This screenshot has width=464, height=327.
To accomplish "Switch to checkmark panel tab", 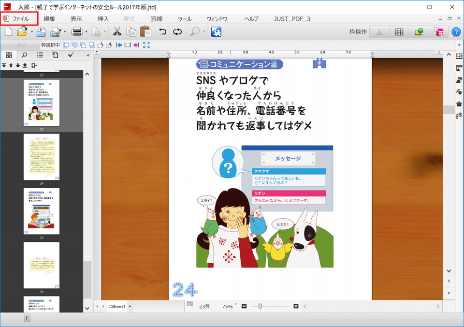I will click(71, 55).
